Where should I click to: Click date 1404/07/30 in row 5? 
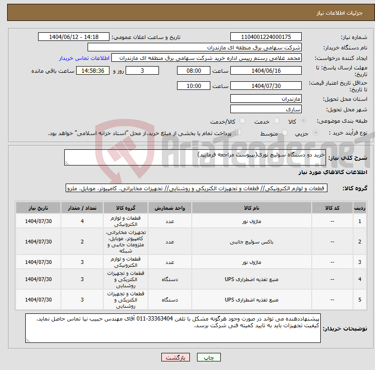pos(38,300)
